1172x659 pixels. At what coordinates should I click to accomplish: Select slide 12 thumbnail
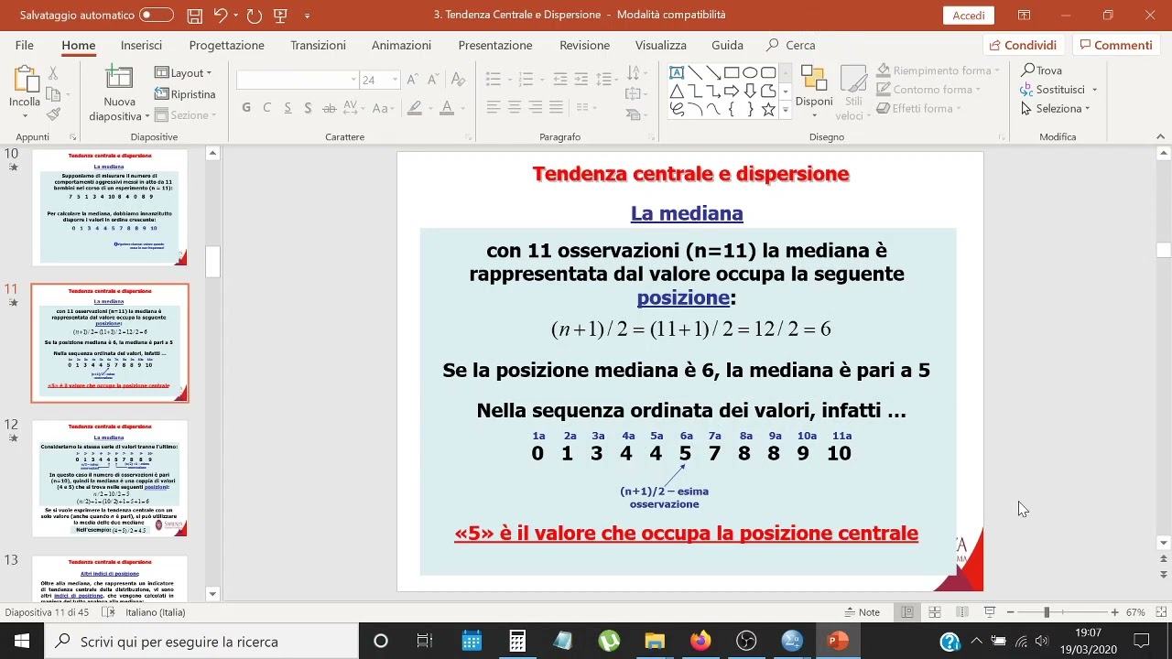110,479
